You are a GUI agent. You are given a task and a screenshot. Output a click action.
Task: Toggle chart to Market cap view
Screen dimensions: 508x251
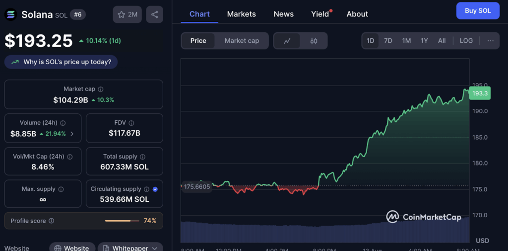[242, 41]
